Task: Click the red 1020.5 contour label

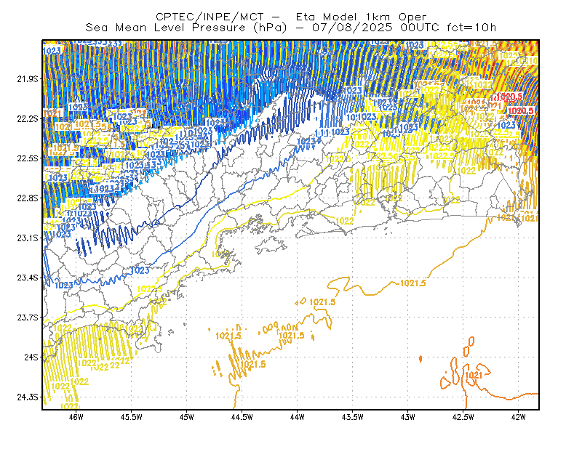Action: coord(520,110)
